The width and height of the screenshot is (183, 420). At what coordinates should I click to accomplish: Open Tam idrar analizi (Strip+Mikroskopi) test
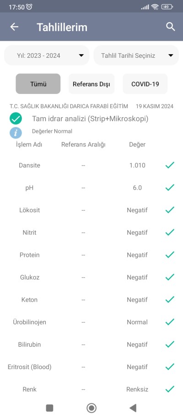tap(90, 119)
